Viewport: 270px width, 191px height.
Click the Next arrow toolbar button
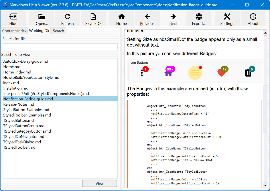click(173, 19)
